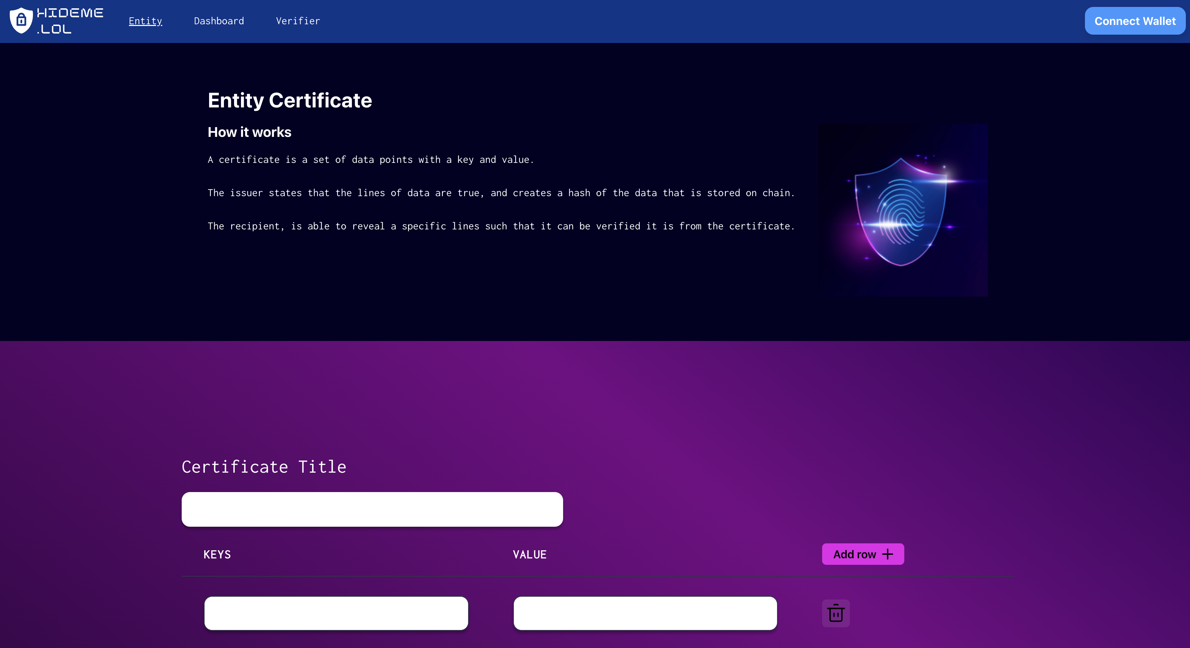Click the KEYS column header
This screenshot has height=648, width=1190.
(217, 555)
